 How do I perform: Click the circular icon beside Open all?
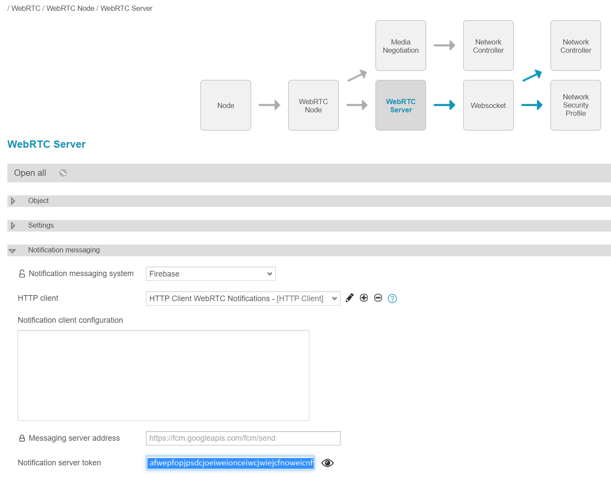(63, 173)
